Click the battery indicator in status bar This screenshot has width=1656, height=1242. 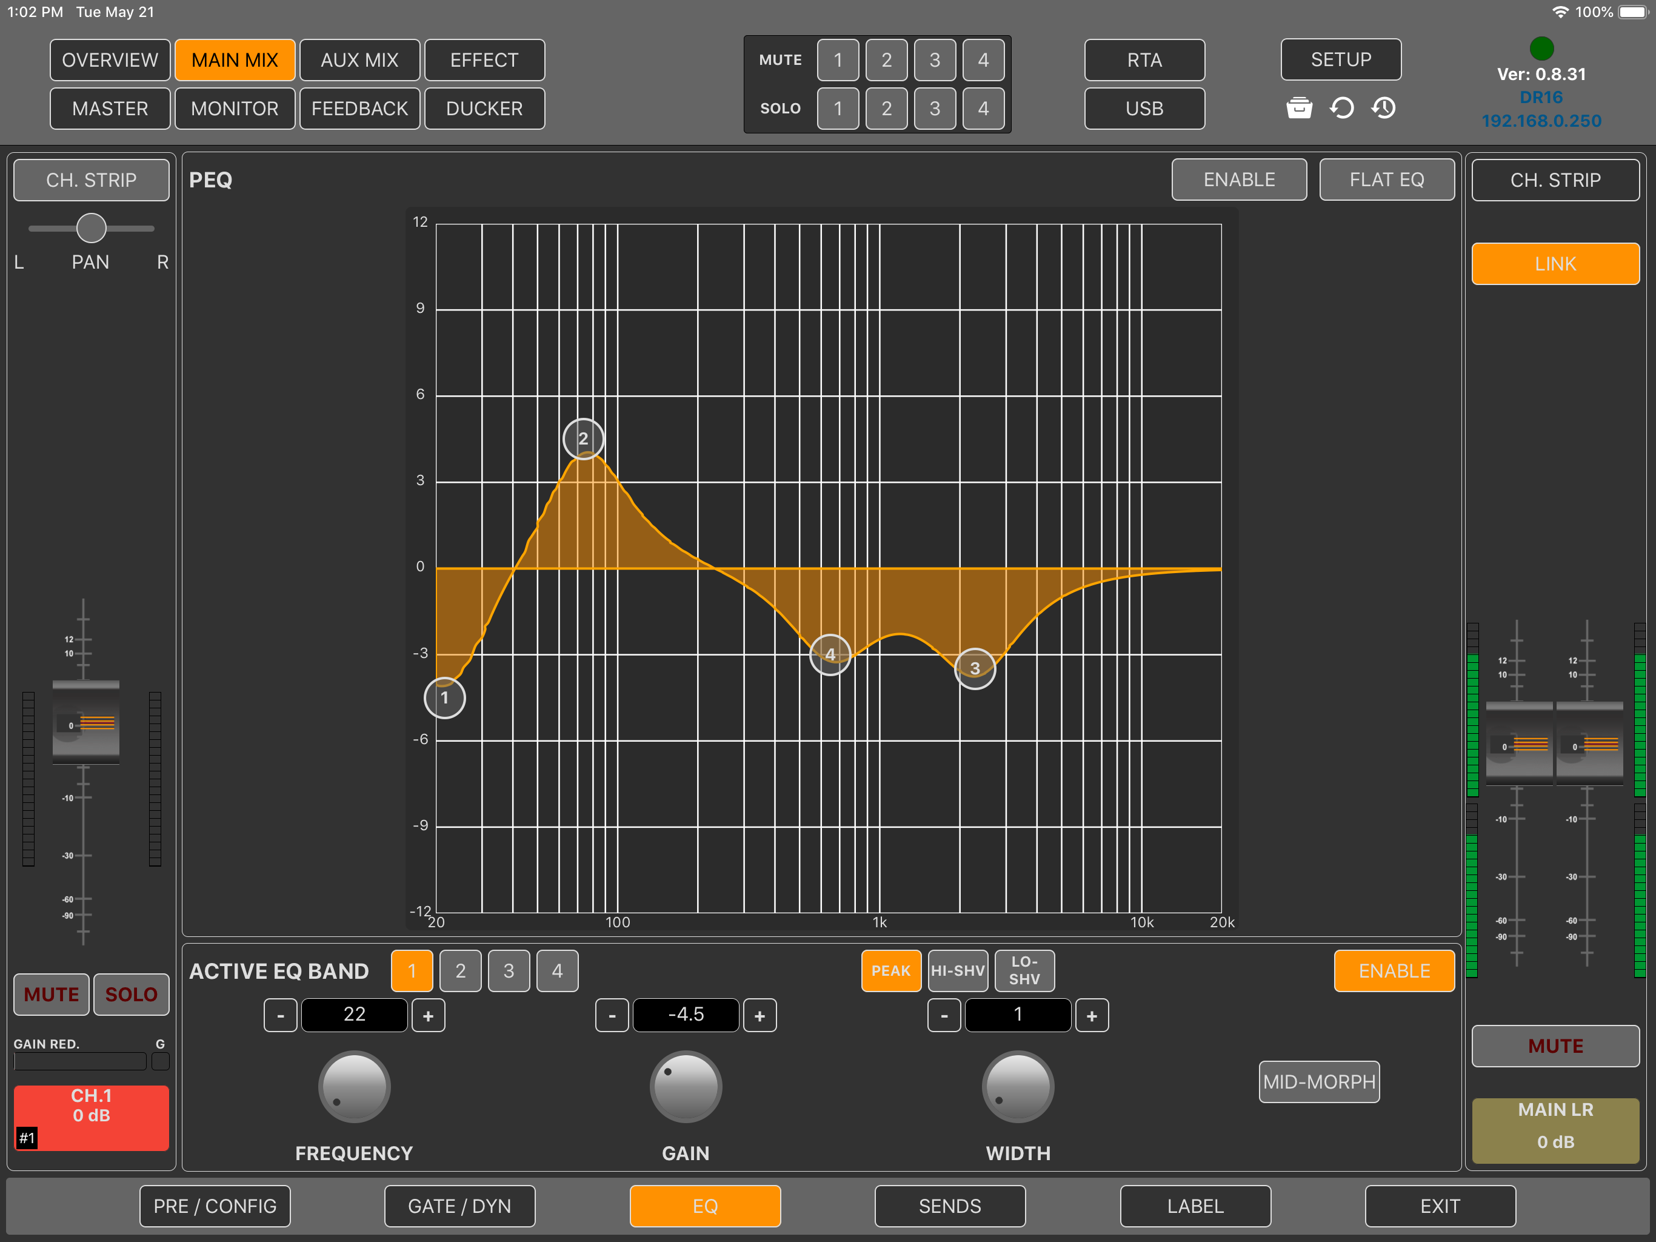coord(1634,12)
